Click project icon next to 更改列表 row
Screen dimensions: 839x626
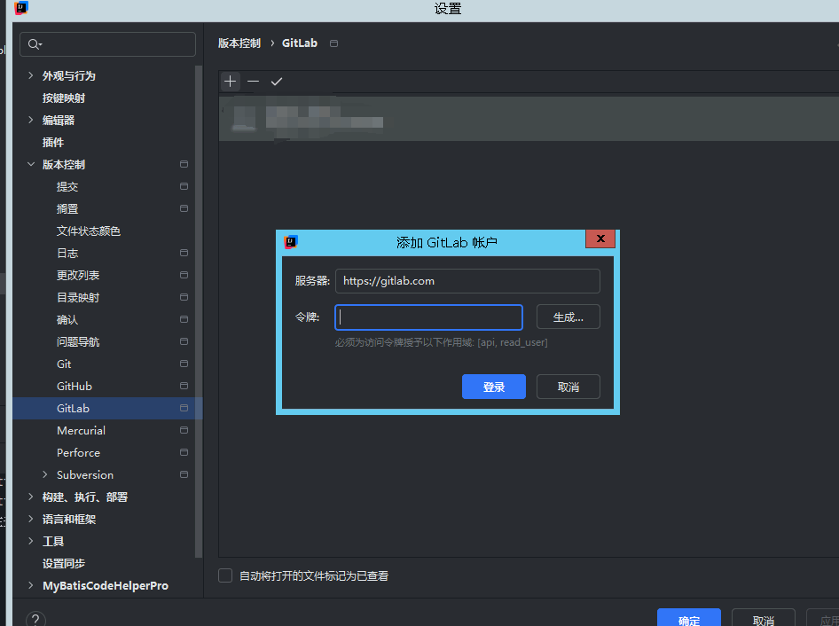coord(184,275)
